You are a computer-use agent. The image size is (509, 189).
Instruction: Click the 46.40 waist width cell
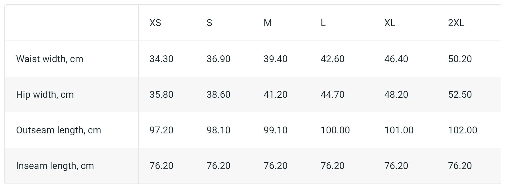coord(396,59)
